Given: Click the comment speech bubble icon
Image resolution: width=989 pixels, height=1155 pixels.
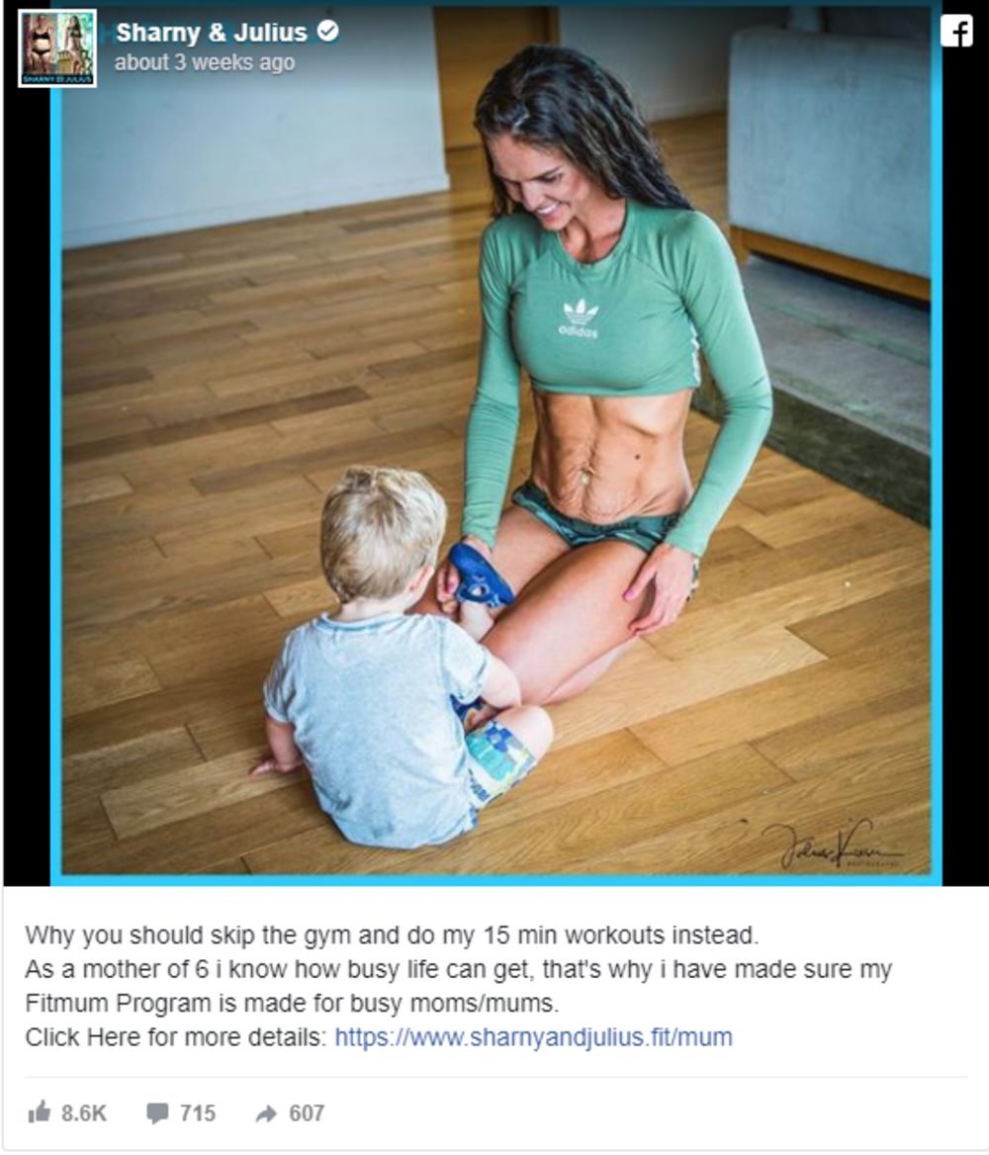Looking at the screenshot, I should click(156, 1112).
